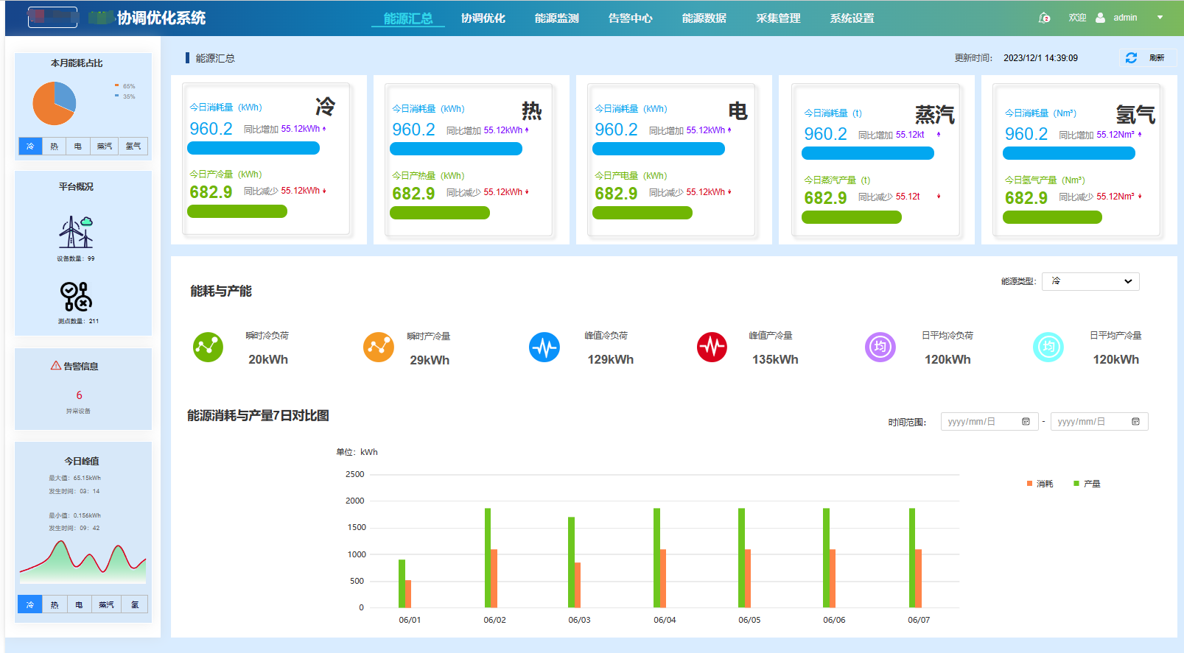
Task: Select 蒸汽 tab under 本月能耗占比
Action: click(x=104, y=146)
